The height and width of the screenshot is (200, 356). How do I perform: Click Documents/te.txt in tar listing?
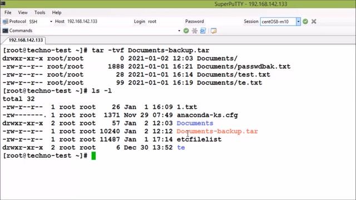229,83
